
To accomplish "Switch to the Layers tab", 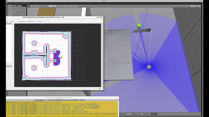I will [19, 5].
